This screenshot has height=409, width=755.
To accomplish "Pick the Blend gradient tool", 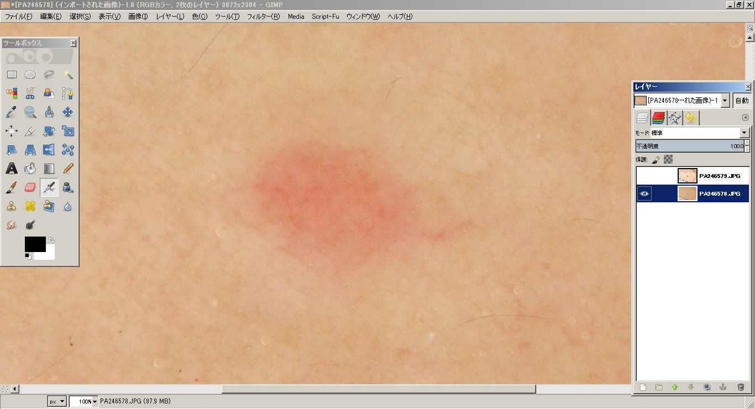I will tap(49, 169).
